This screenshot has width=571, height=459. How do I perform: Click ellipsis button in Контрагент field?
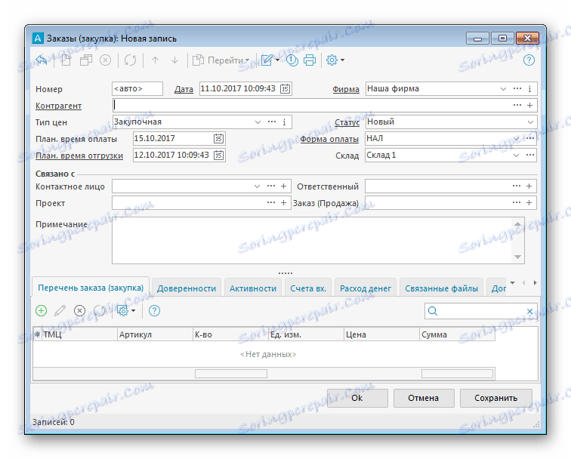tap(517, 105)
